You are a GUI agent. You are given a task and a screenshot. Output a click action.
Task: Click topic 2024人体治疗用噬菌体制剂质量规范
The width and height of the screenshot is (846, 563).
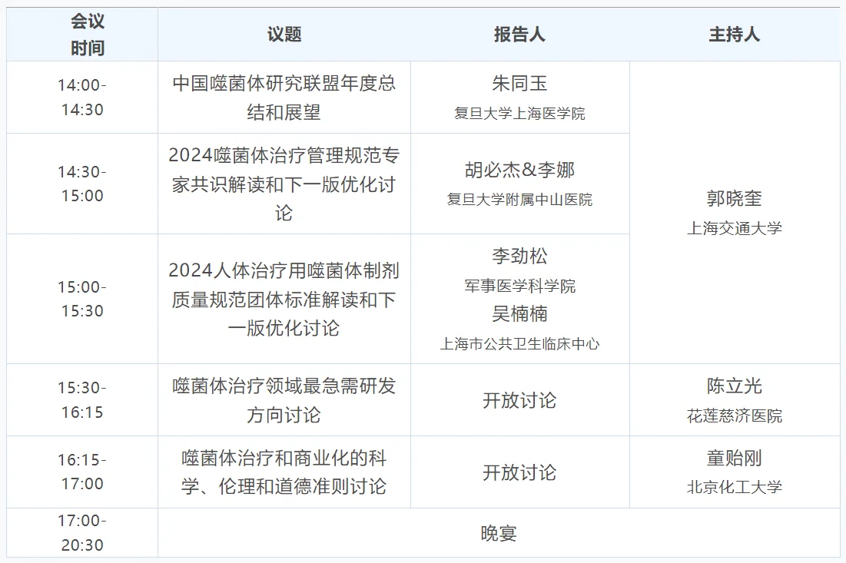click(x=284, y=299)
